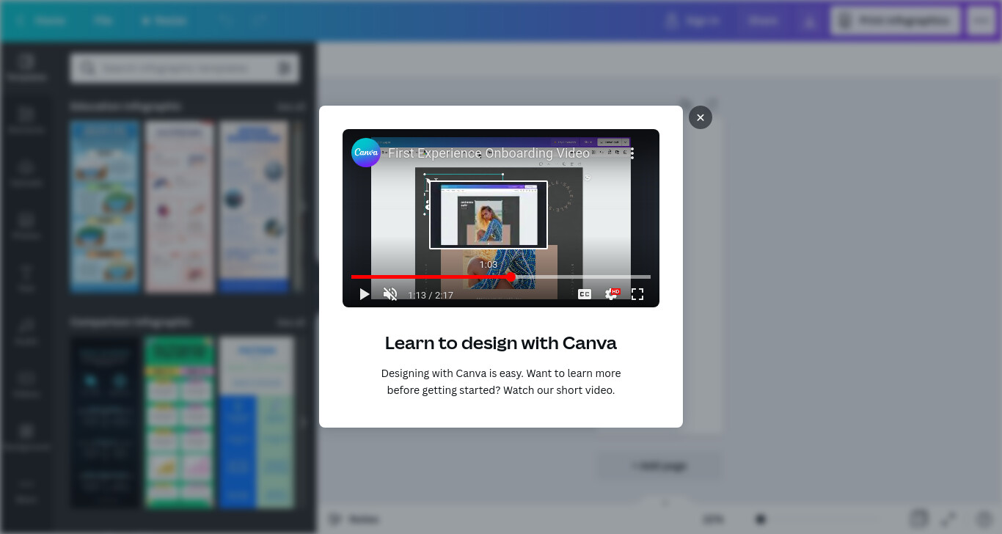Screen dimensions: 1002x534
Task: Seek on the red video progress bar
Action: (501, 277)
